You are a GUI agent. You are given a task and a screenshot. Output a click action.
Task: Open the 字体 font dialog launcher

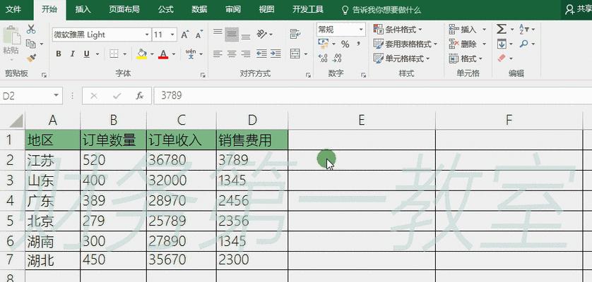point(203,75)
